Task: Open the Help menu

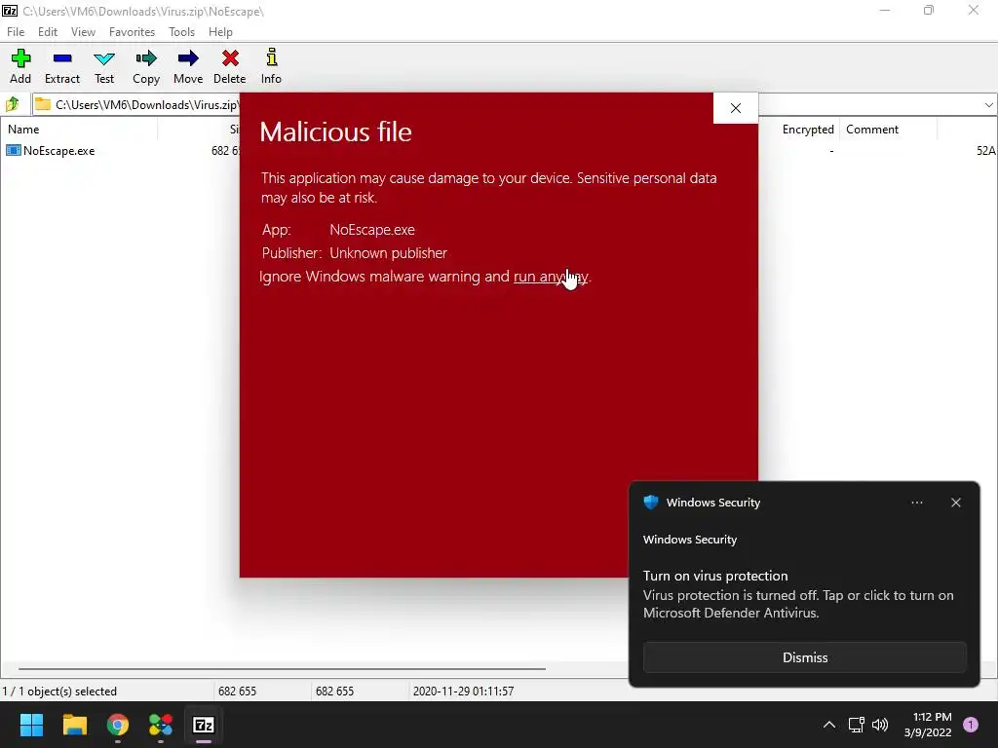Action: [220, 32]
